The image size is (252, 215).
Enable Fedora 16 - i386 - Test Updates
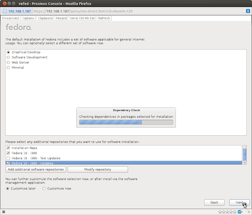[x=8, y=158]
